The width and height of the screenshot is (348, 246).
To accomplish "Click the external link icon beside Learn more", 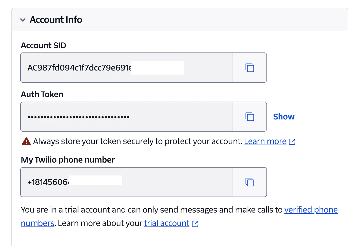I will (x=292, y=142).
